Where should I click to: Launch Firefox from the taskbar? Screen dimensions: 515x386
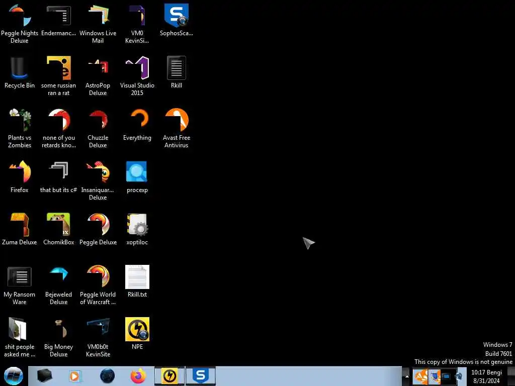coord(138,376)
